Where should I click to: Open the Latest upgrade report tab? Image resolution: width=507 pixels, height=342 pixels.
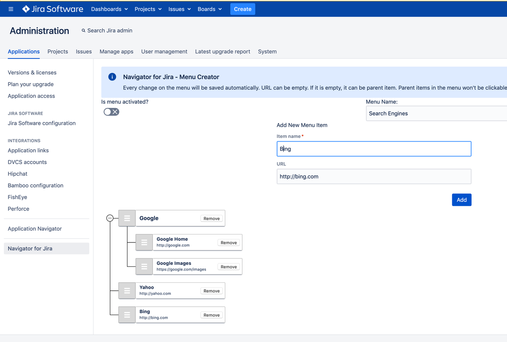coord(223,52)
